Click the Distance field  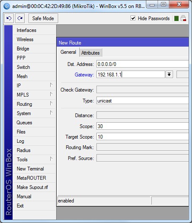pos(143,115)
